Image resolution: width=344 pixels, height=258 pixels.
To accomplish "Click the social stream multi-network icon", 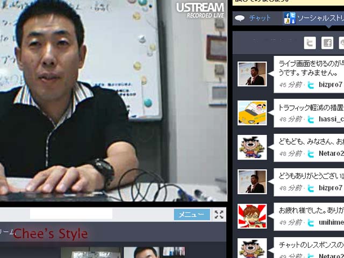I will point(290,18).
